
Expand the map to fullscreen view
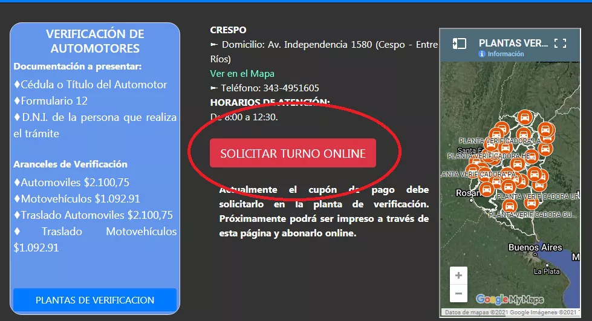tap(560, 44)
